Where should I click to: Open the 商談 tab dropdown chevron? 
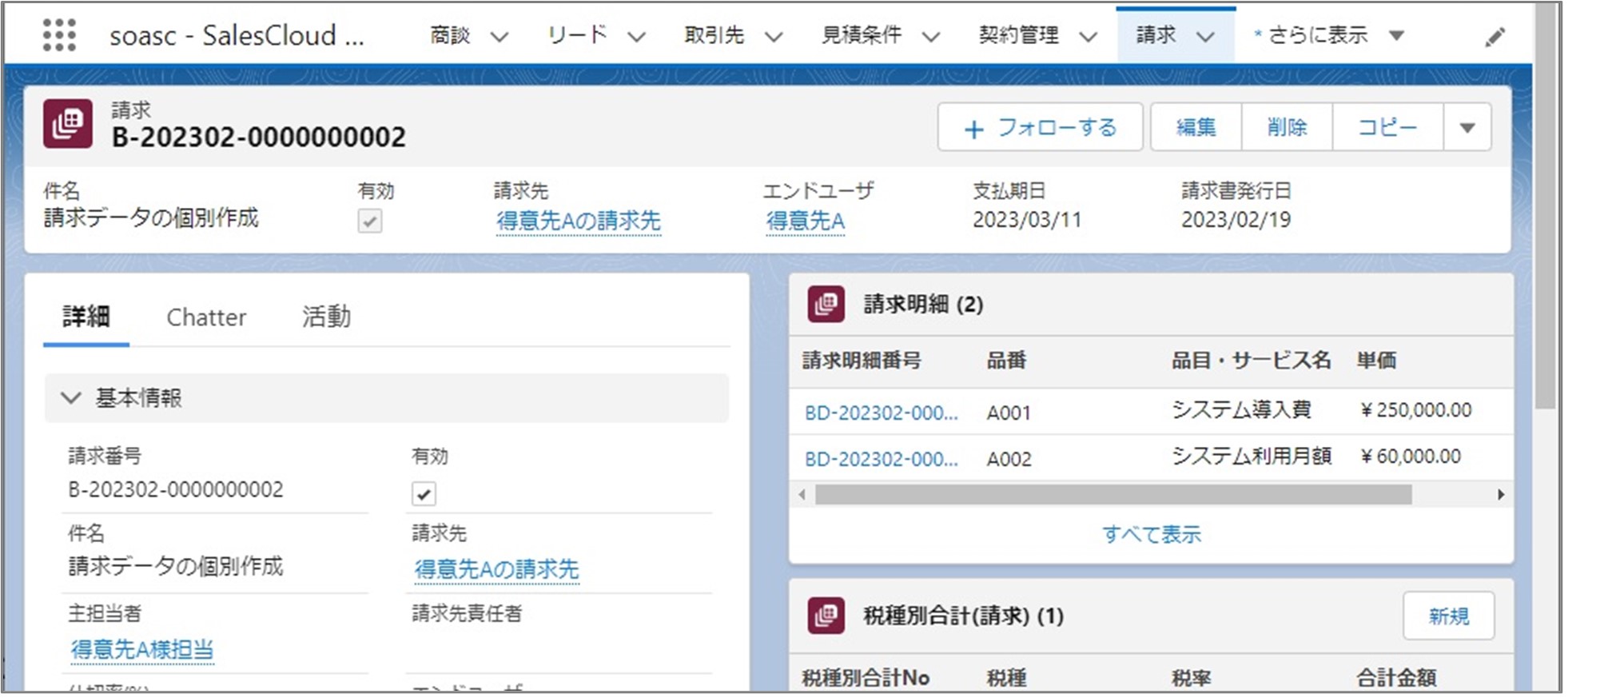[499, 37]
